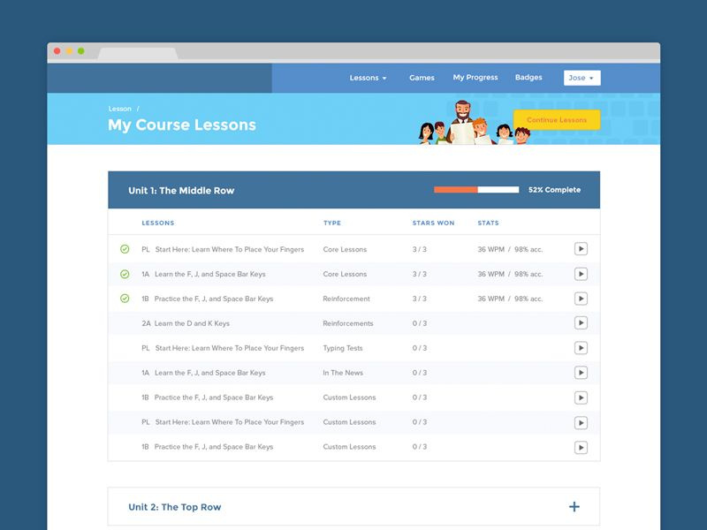Open the Jose account dropdown
Viewport: 707px width, 530px height.
coord(582,78)
